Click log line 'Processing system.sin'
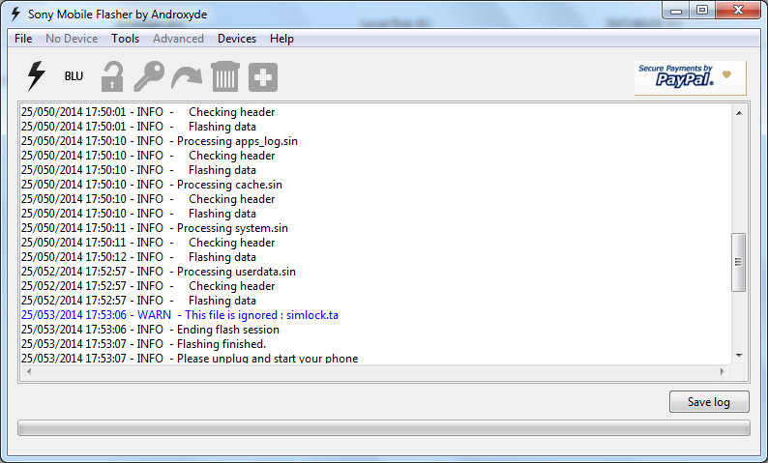 click(155, 228)
